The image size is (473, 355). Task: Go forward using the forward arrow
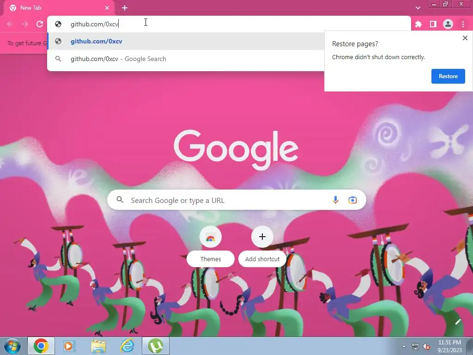point(25,24)
